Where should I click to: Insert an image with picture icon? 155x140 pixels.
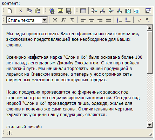(61, 11)
